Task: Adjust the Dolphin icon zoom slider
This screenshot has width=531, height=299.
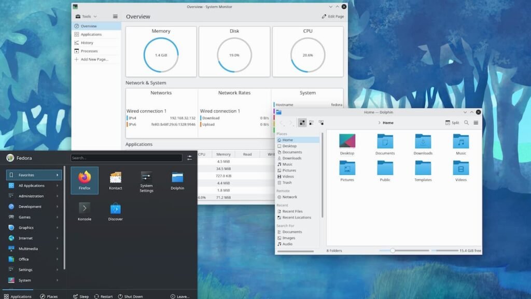Action: coord(404,251)
